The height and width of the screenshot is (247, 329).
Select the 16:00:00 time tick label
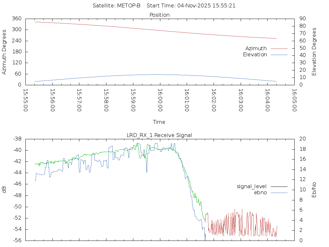[x=160, y=100]
